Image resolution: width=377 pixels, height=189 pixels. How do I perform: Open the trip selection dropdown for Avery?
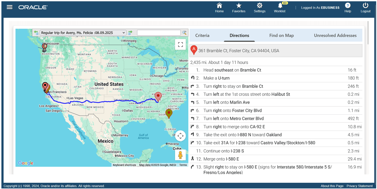point(83,33)
